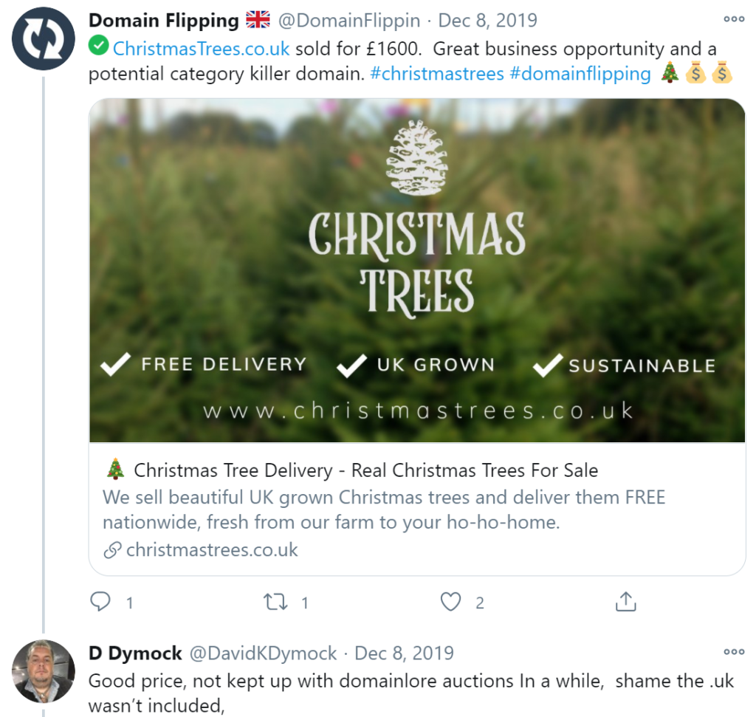This screenshot has height=717, width=756.
Task: Click the pinecone logo in preview image
Action: (417, 158)
